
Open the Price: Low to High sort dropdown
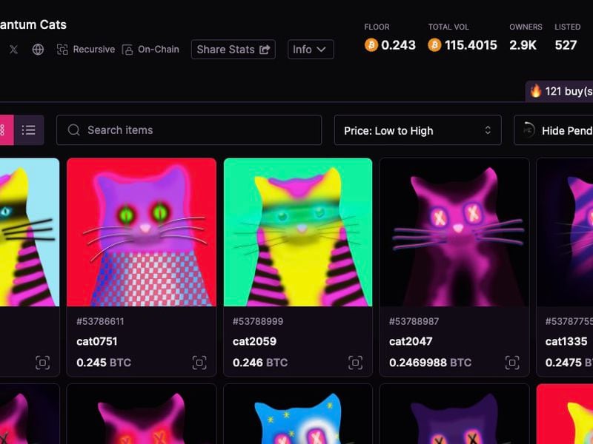(x=418, y=129)
